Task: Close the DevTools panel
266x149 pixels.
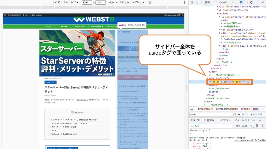Action: click(x=263, y=3)
